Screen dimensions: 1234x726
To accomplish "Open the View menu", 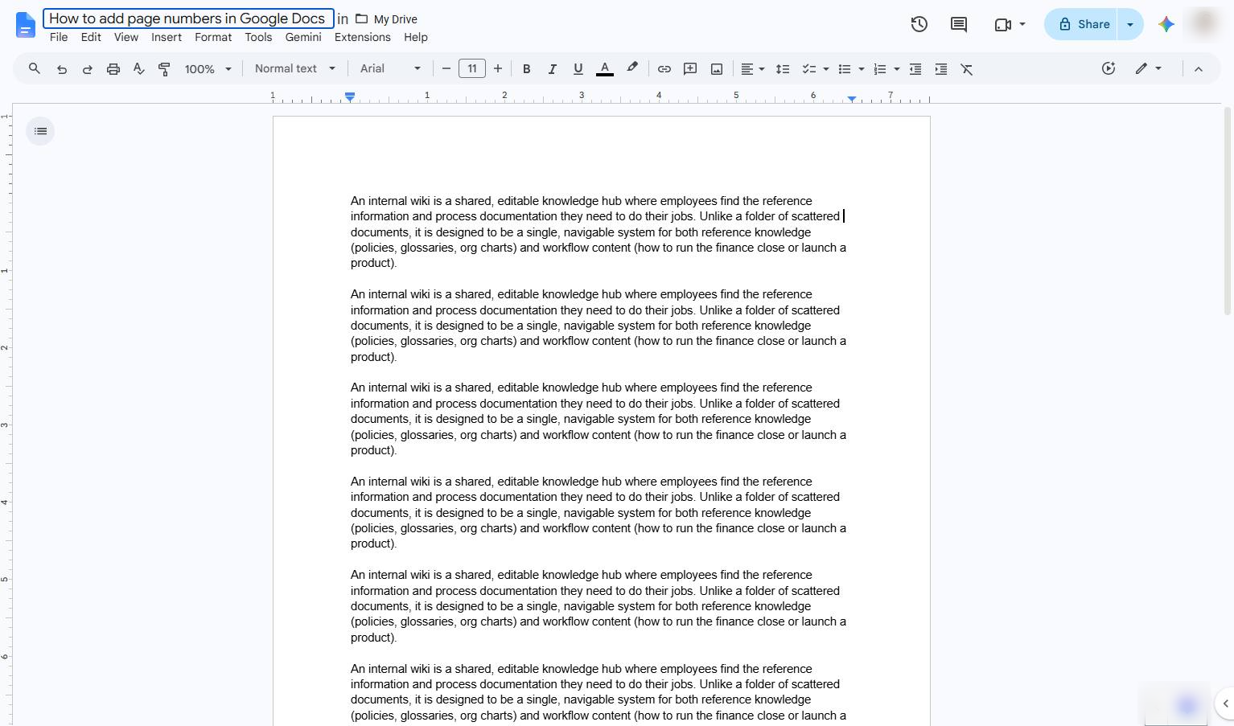I will [x=126, y=37].
